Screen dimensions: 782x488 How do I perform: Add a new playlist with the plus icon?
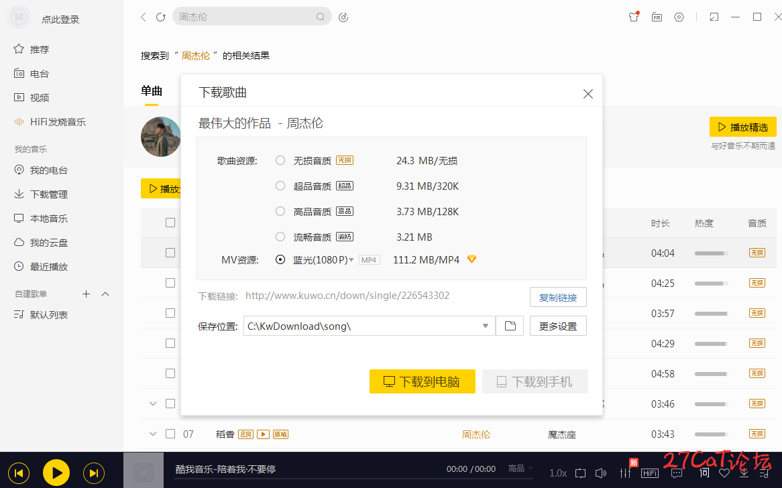87,294
